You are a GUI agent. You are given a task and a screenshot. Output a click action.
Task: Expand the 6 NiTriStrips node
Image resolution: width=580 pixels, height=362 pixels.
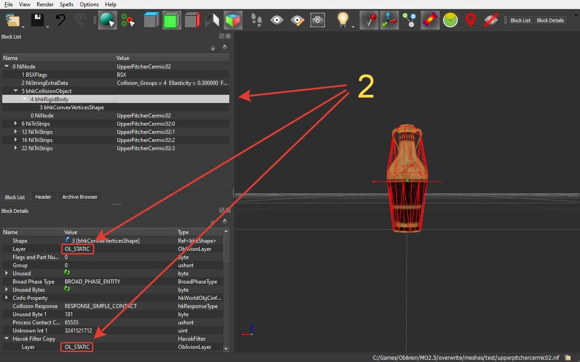(x=16, y=123)
